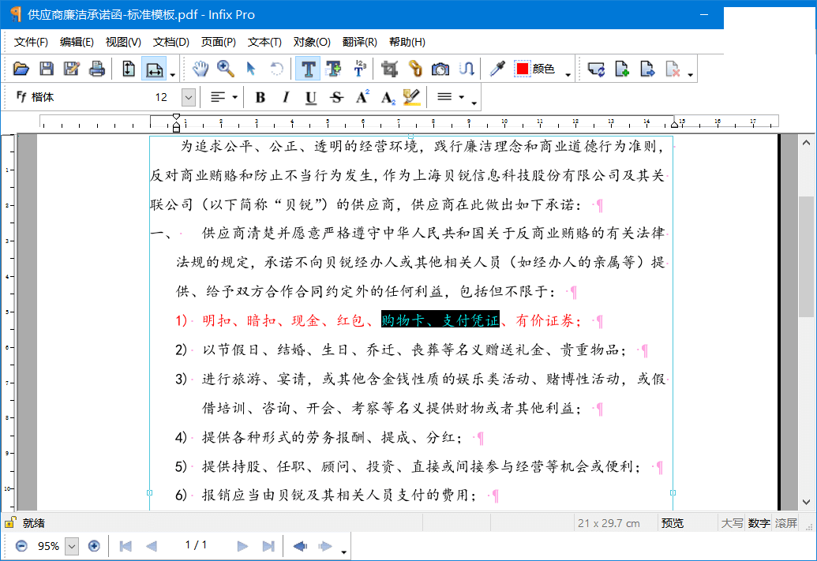This screenshot has height=561, width=817.
Task: Click the red color swatch
Action: point(523,69)
